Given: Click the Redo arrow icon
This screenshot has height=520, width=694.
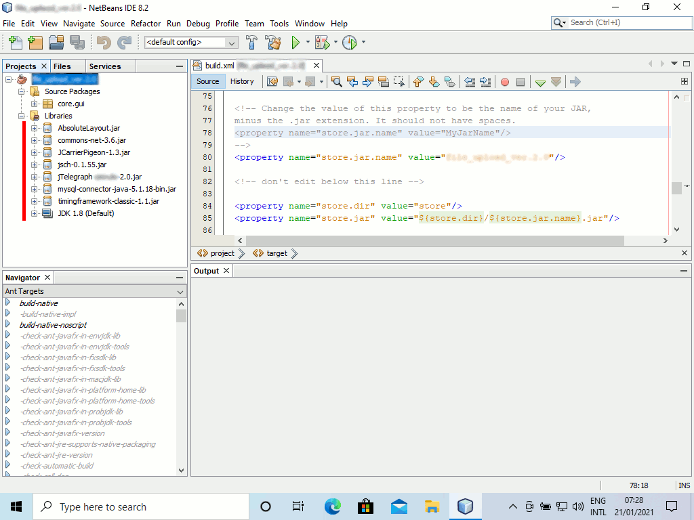Looking at the screenshot, I should click(125, 43).
